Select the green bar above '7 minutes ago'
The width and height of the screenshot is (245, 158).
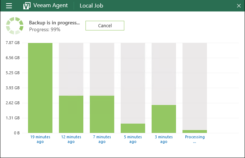click(102, 114)
